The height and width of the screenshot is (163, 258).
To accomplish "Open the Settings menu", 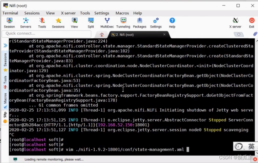I will pos(102,13).
